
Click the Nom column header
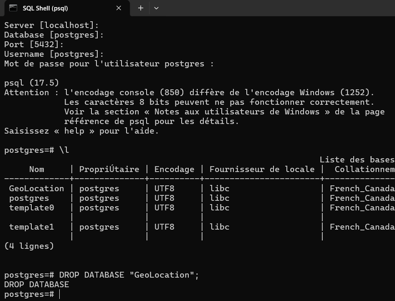(x=37, y=169)
